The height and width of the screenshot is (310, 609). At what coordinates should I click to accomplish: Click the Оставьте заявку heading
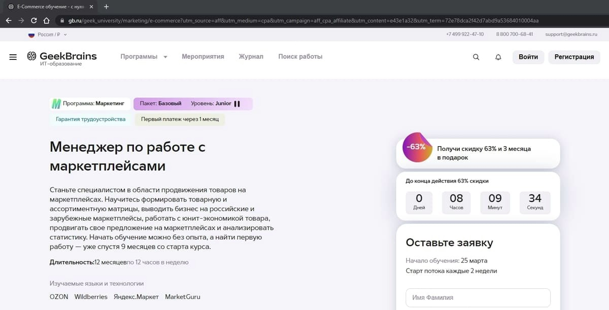(x=449, y=243)
